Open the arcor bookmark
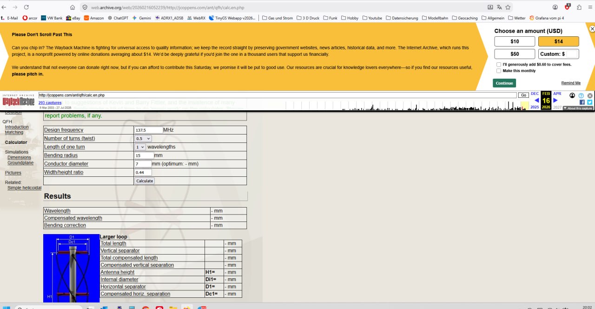 tap(30, 18)
